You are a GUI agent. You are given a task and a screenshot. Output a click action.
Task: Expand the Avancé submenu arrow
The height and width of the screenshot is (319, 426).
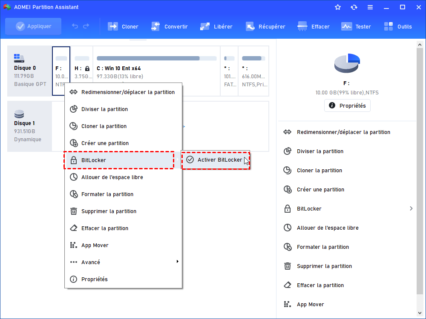click(177, 262)
